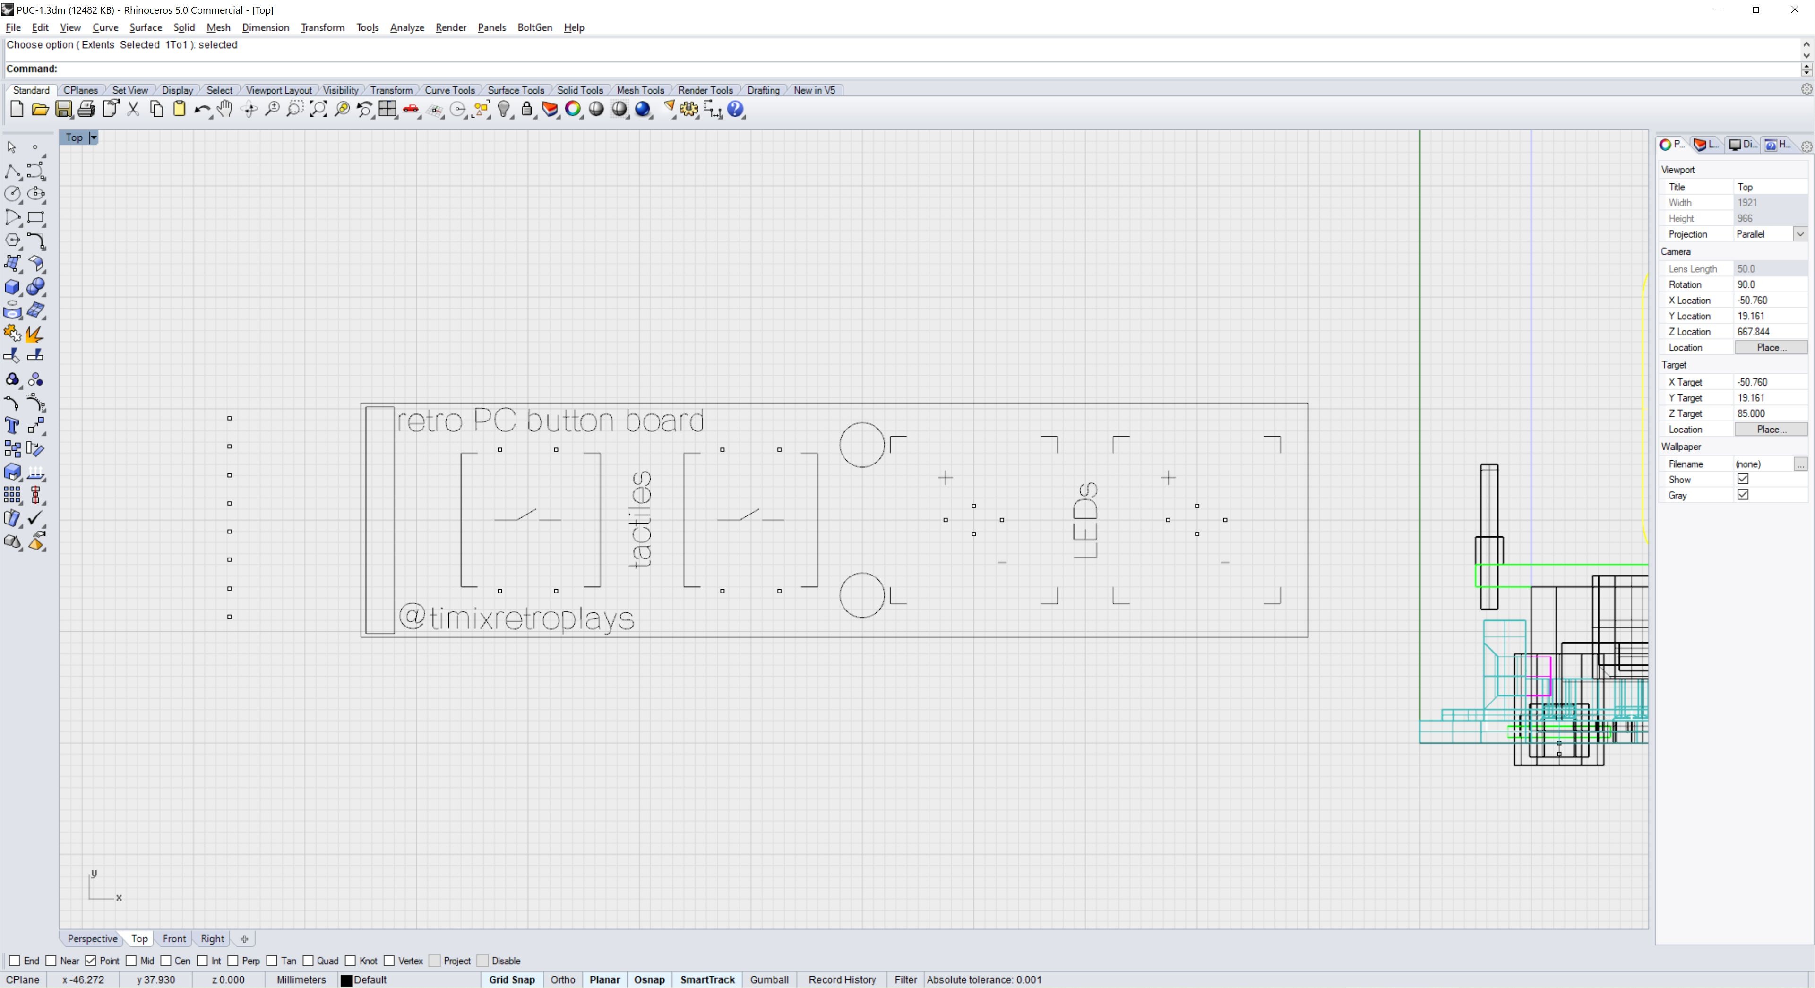Screen dimensions: 1815x988
Task: Click the lock objects padlock icon
Action: click(527, 109)
